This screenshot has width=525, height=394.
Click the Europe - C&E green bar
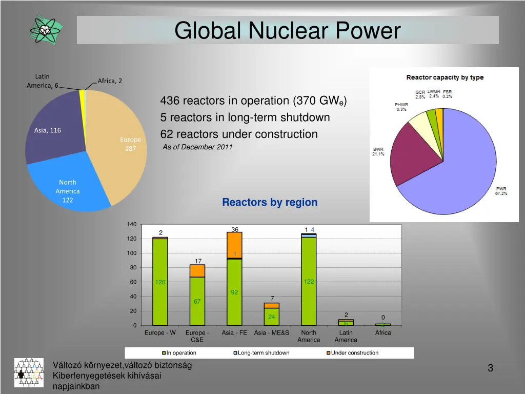pyautogui.click(x=197, y=303)
